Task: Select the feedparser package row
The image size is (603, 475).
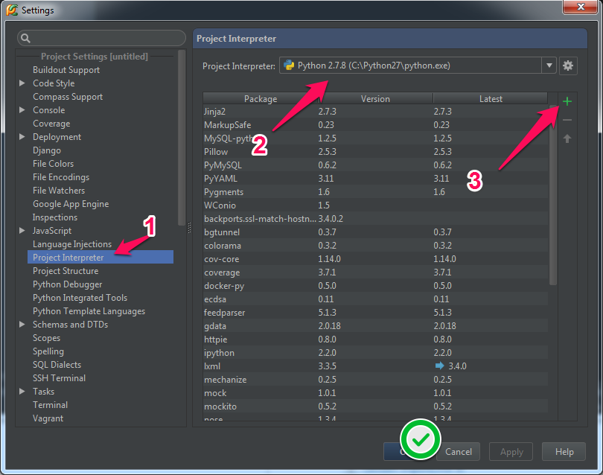Action: 375,312
